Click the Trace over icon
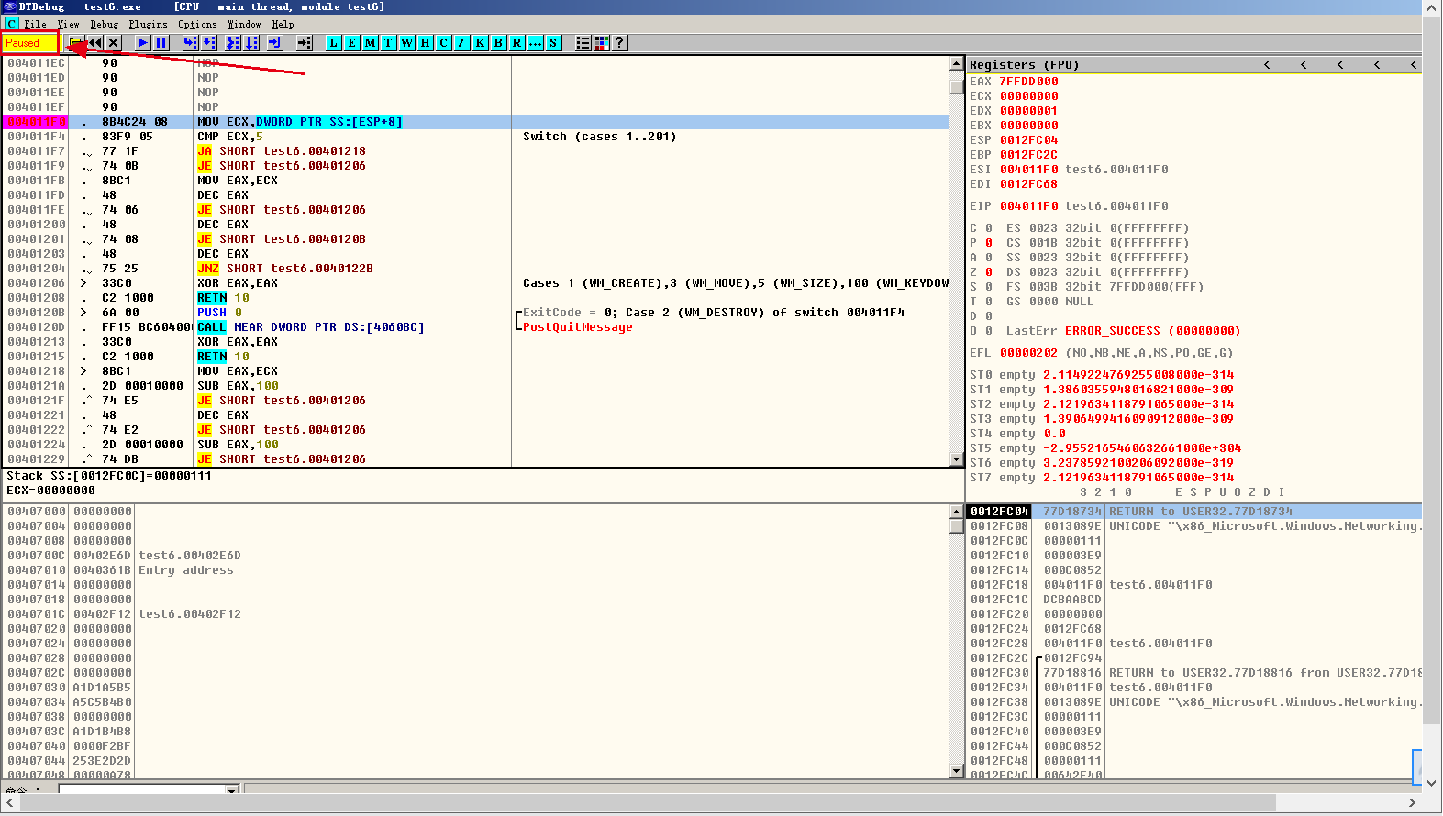Viewport: 1443px width, 816px height. click(x=252, y=43)
